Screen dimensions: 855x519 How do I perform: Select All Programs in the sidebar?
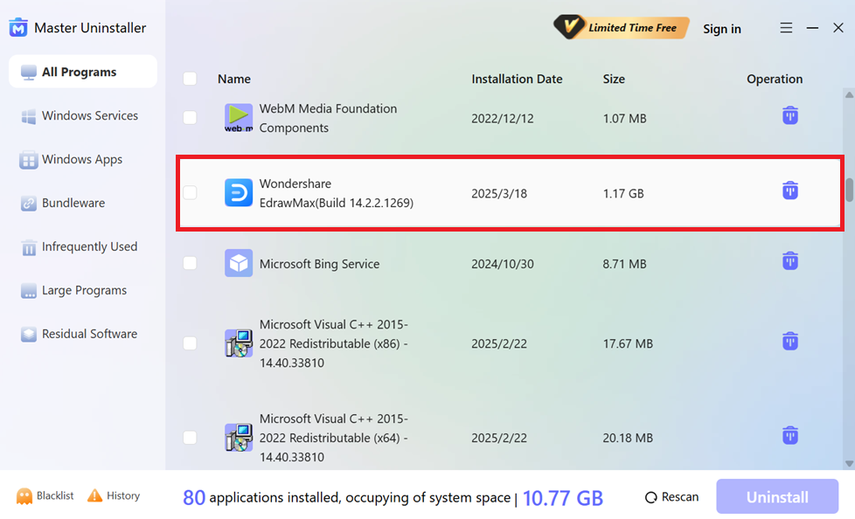pyautogui.click(x=83, y=72)
